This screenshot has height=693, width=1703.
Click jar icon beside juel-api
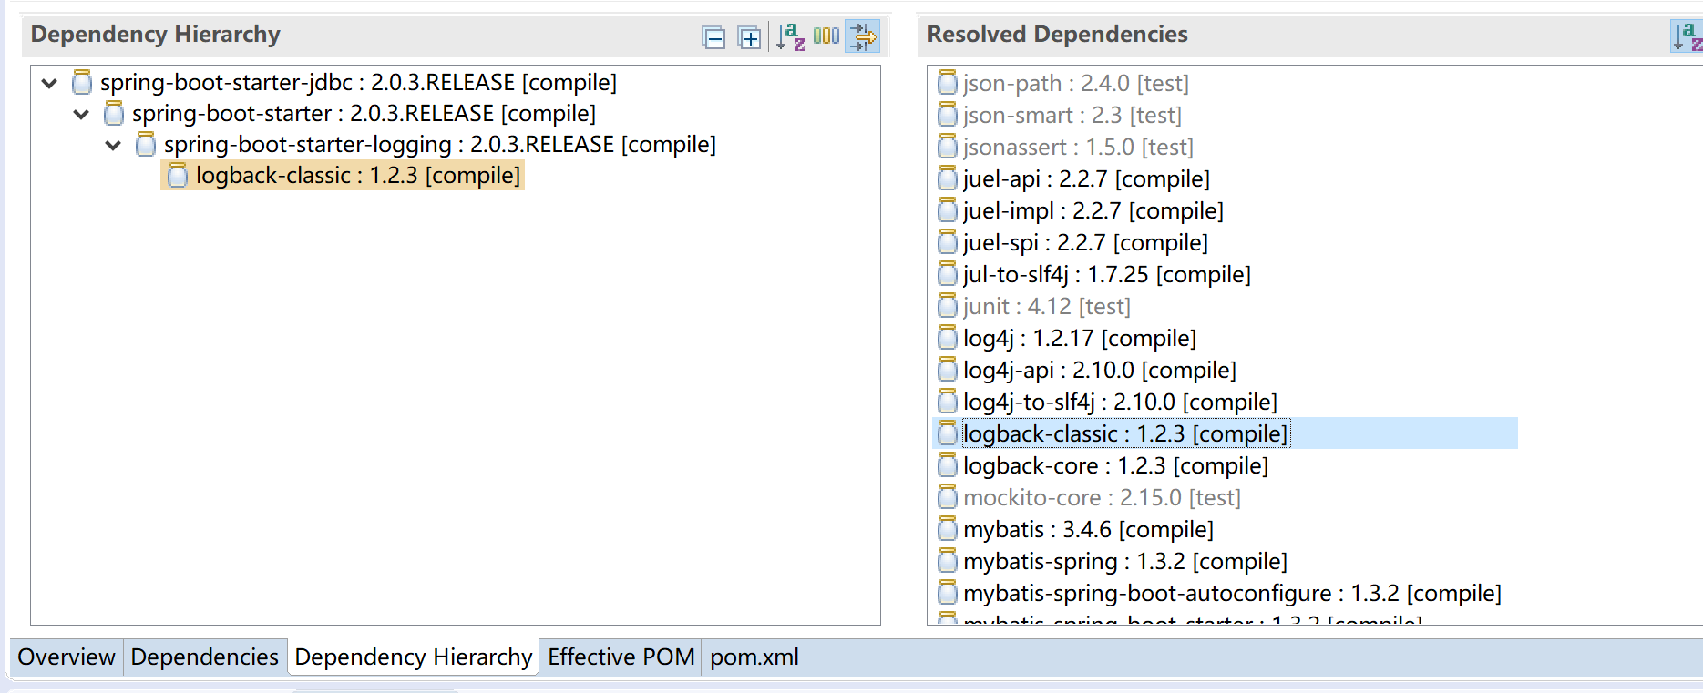pyautogui.click(x=948, y=178)
